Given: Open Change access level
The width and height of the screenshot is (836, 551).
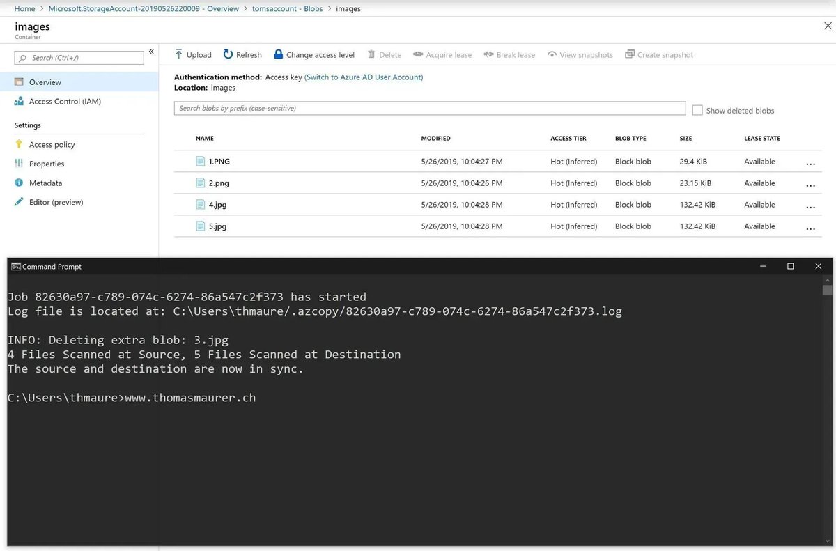Looking at the screenshot, I should pyautogui.click(x=314, y=54).
